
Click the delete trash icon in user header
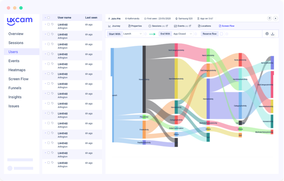coord(269,18)
